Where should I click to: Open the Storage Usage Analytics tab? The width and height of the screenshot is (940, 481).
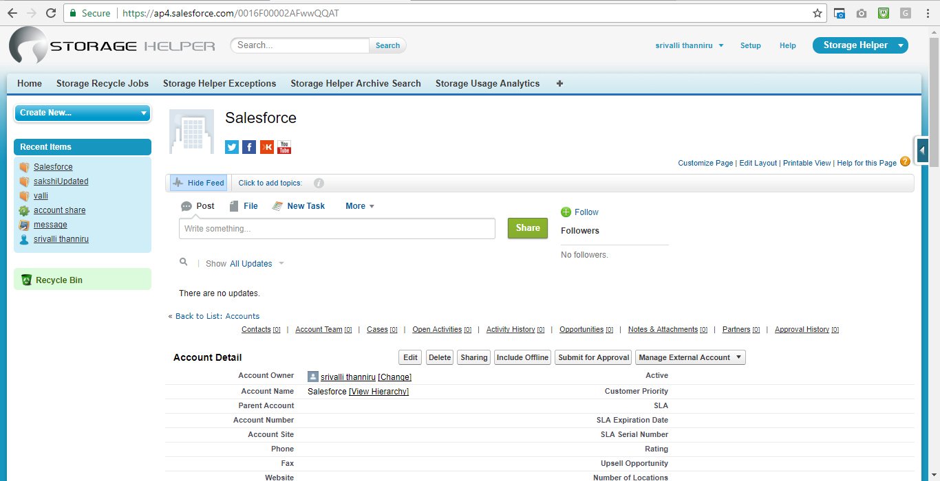pos(488,83)
